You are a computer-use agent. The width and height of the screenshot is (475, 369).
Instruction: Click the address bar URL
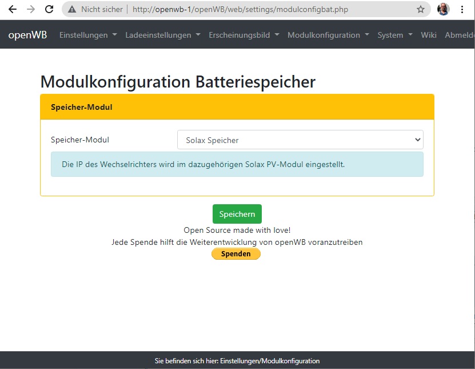pyautogui.click(x=240, y=9)
